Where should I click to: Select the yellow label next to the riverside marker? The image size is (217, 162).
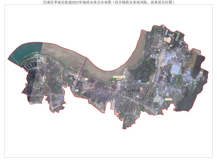point(119,77)
